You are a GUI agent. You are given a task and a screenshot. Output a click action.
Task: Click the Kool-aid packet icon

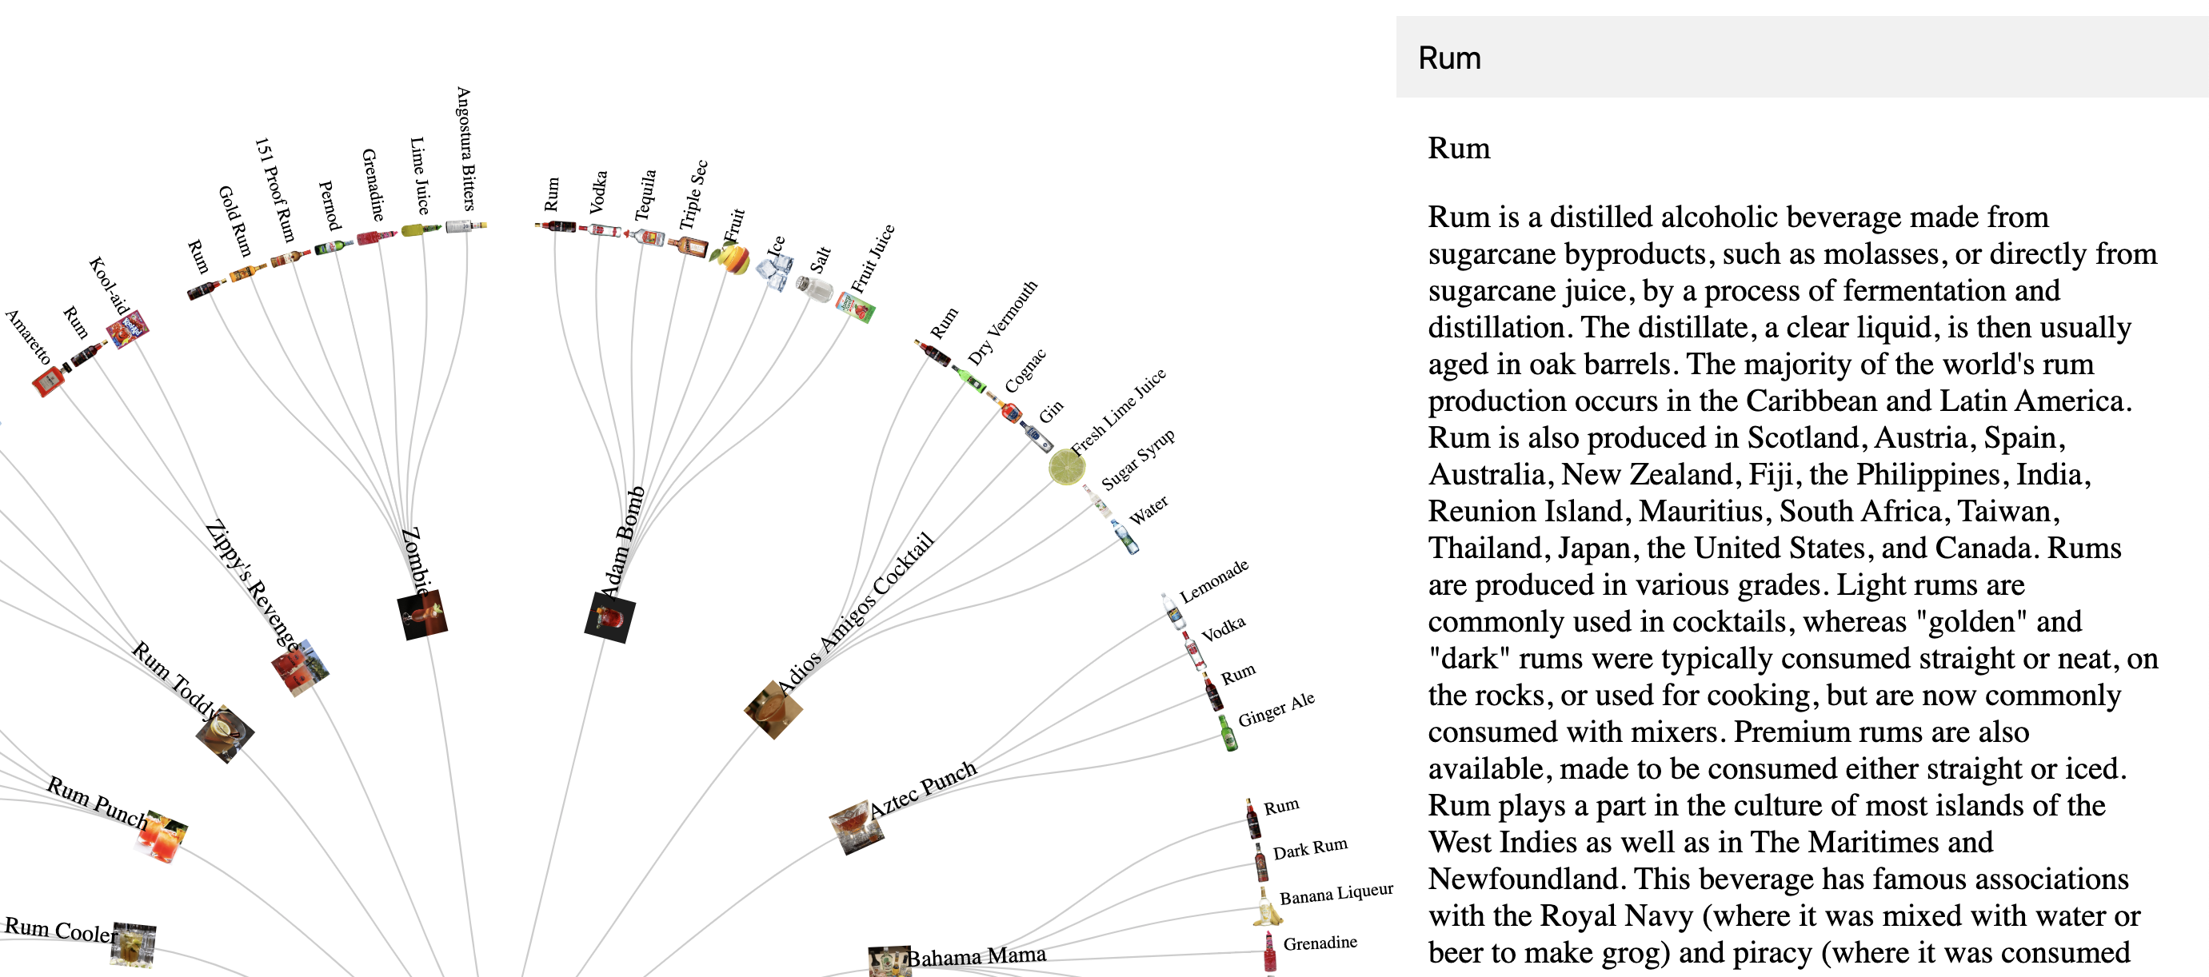click(x=128, y=329)
